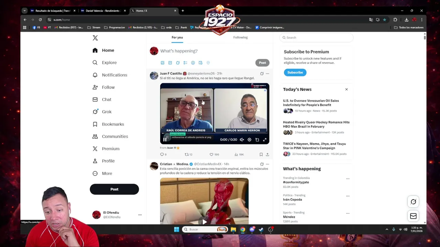
Task: Open the X logo home link
Action: point(95,38)
